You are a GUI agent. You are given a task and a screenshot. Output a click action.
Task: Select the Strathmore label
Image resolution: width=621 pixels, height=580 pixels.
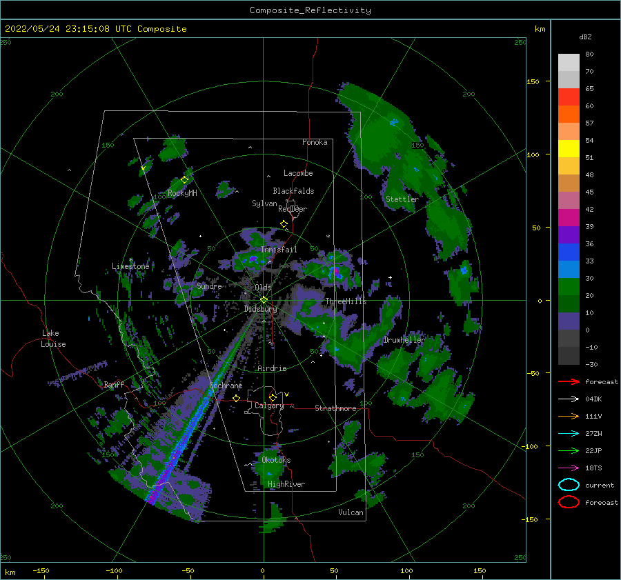point(335,408)
